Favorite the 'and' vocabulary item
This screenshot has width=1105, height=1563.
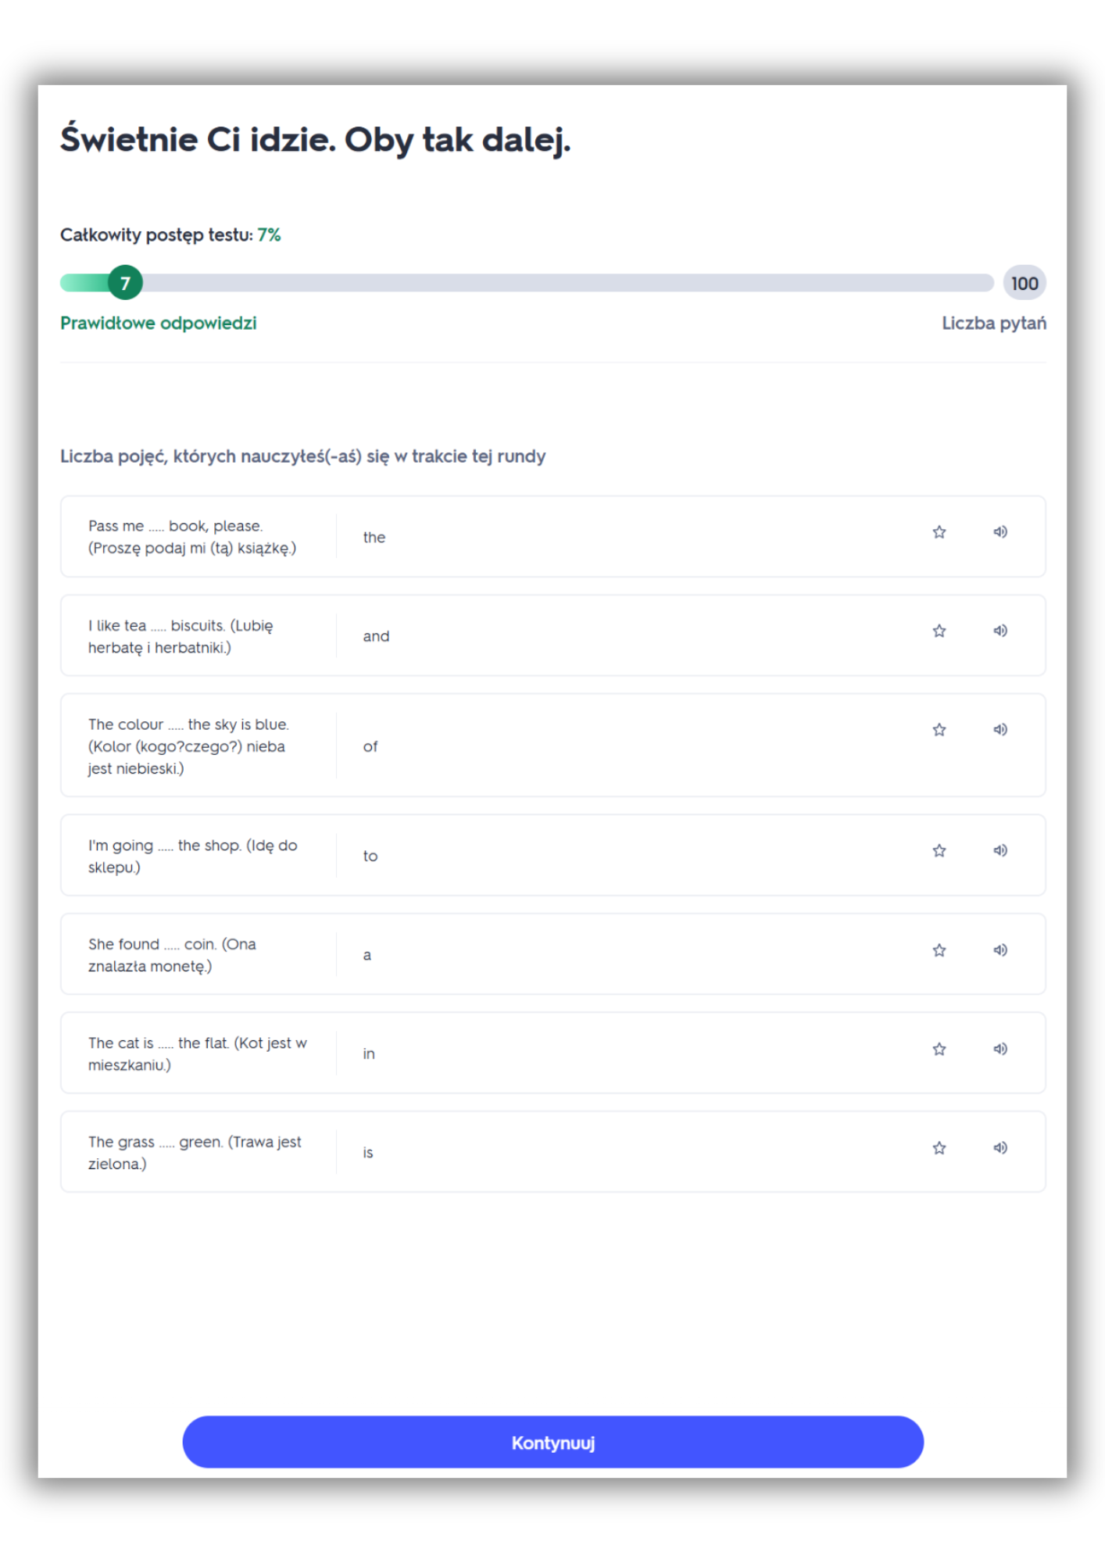939,631
